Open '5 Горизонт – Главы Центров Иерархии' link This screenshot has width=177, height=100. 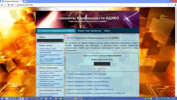pyautogui.click(x=90, y=89)
